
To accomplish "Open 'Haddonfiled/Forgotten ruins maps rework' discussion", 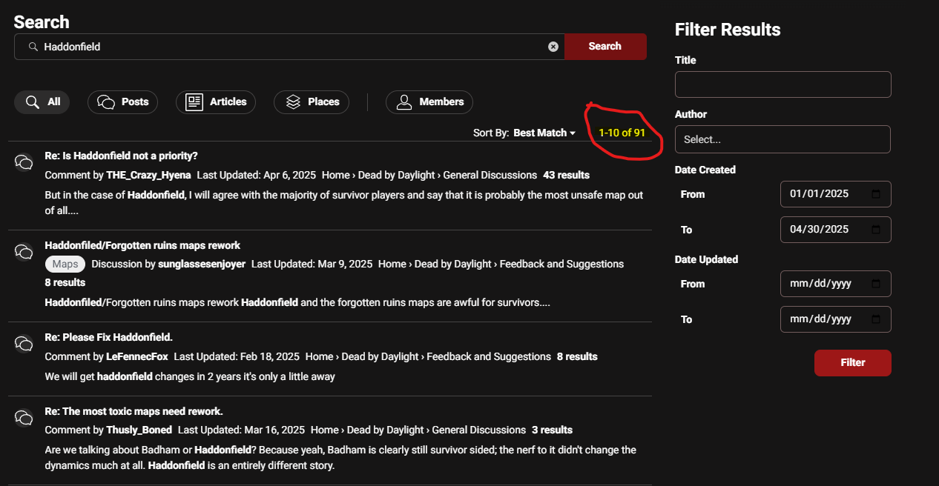I will point(142,245).
